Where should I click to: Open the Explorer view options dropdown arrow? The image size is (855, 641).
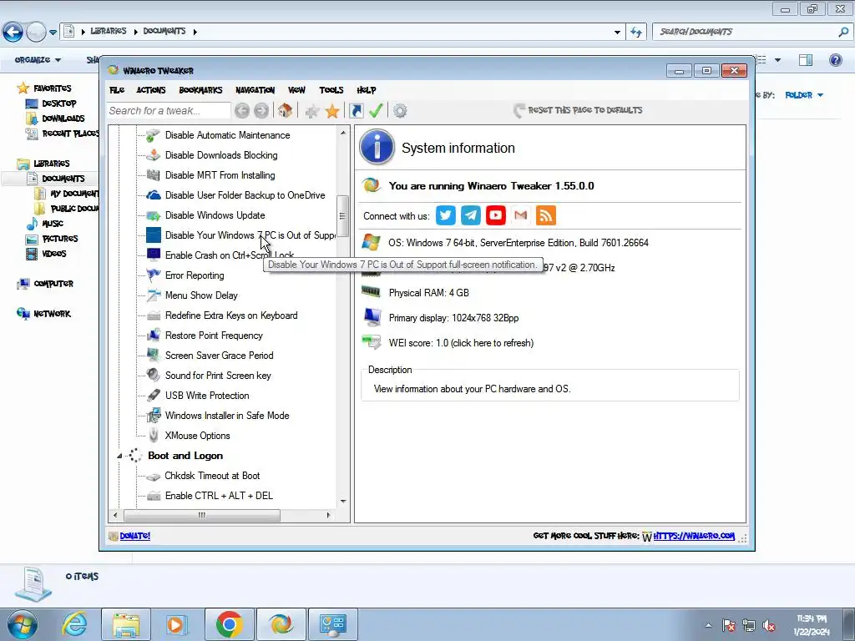click(x=777, y=60)
